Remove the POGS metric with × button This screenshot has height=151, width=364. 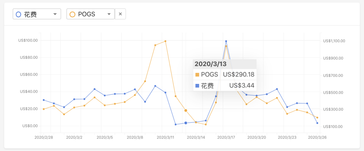click(120, 14)
